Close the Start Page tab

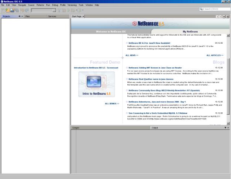(83, 17)
